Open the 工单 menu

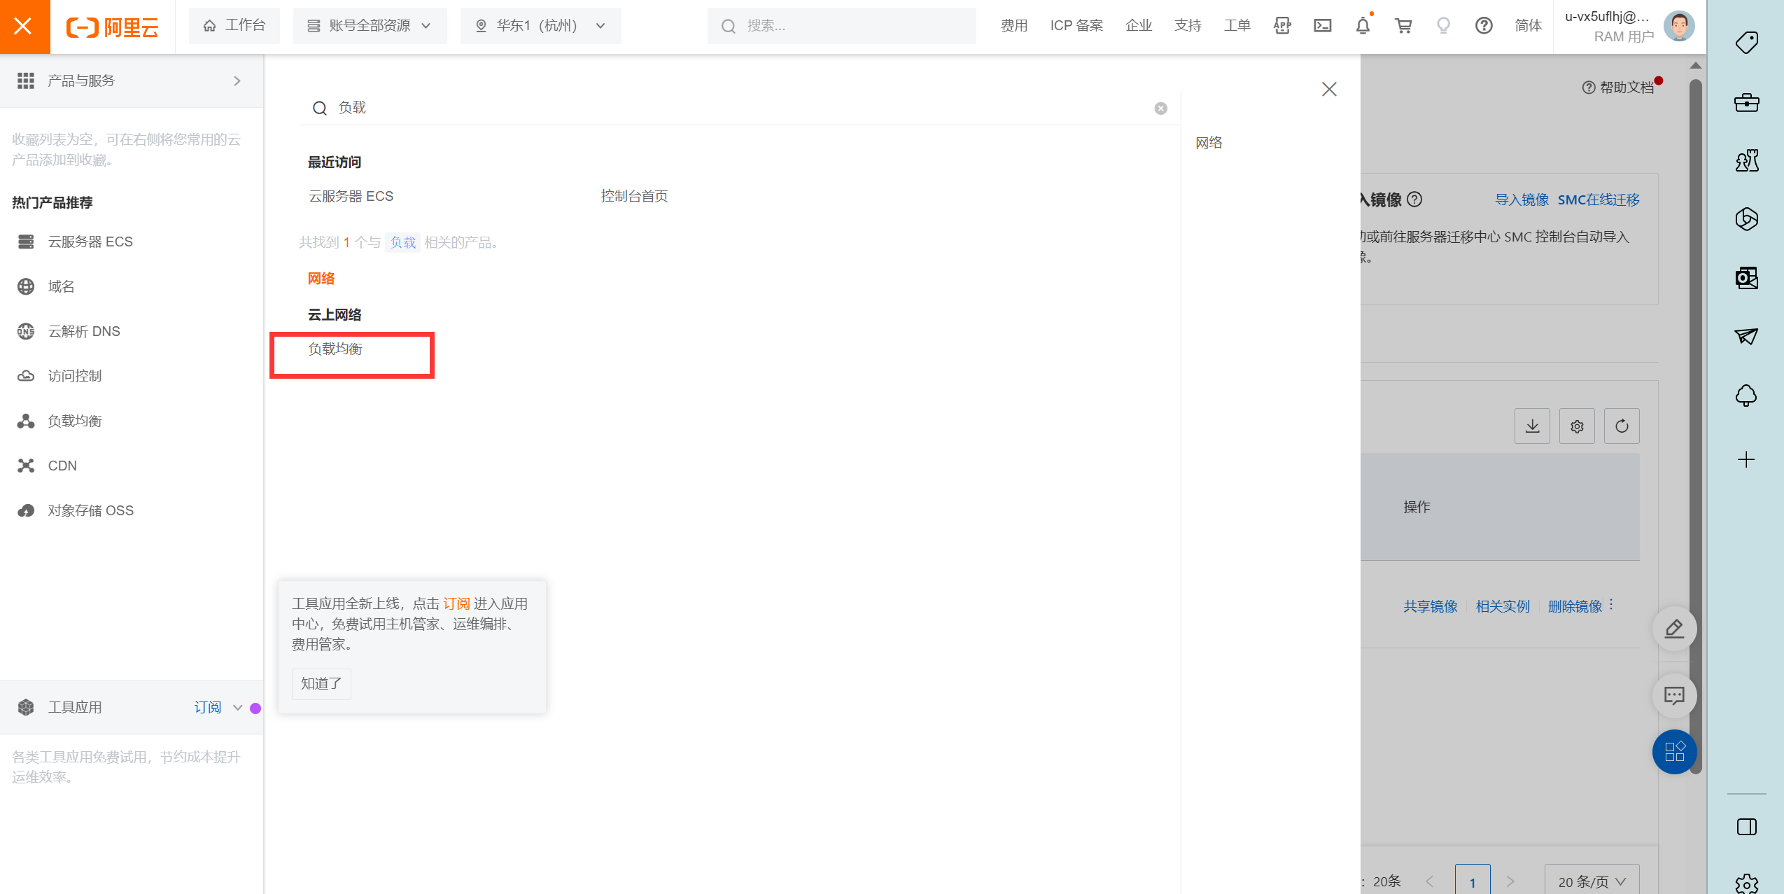[x=1237, y=26]
